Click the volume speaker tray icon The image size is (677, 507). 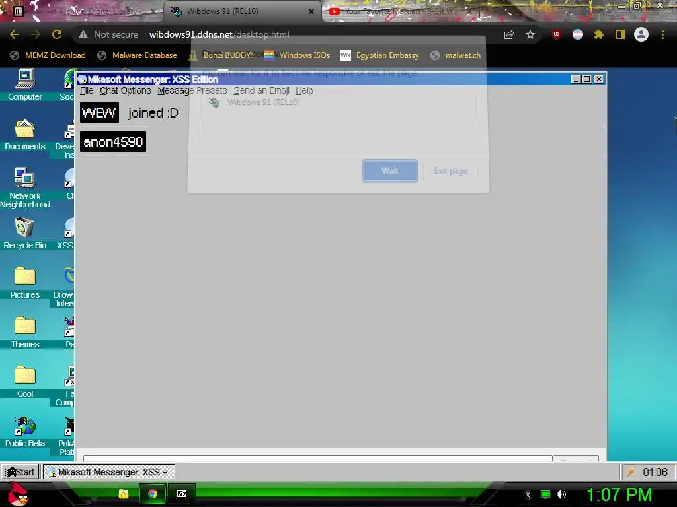[561, 494]
